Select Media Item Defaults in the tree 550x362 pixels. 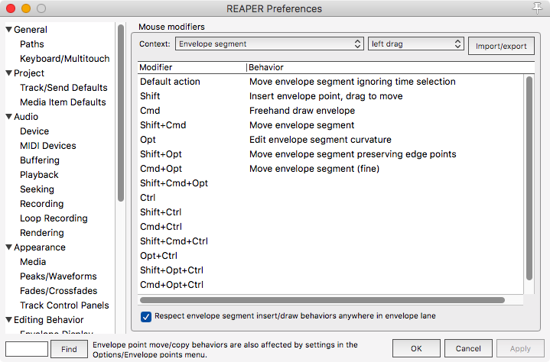coord(63,102)
